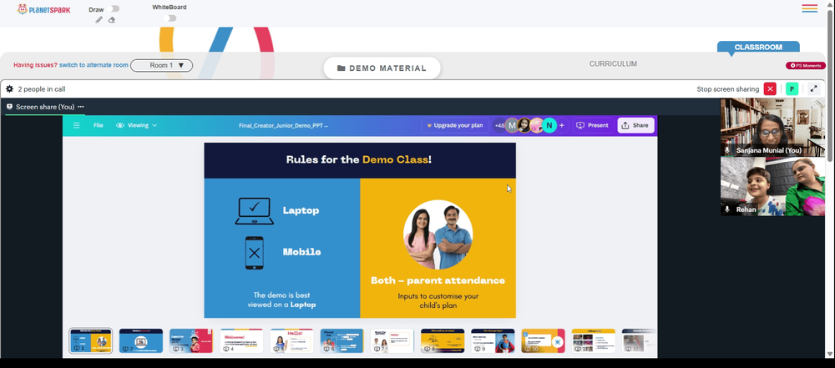Open the Viewing mode dropdown
The width and height of the screenshot is (835, 368).
click(137, 125)
